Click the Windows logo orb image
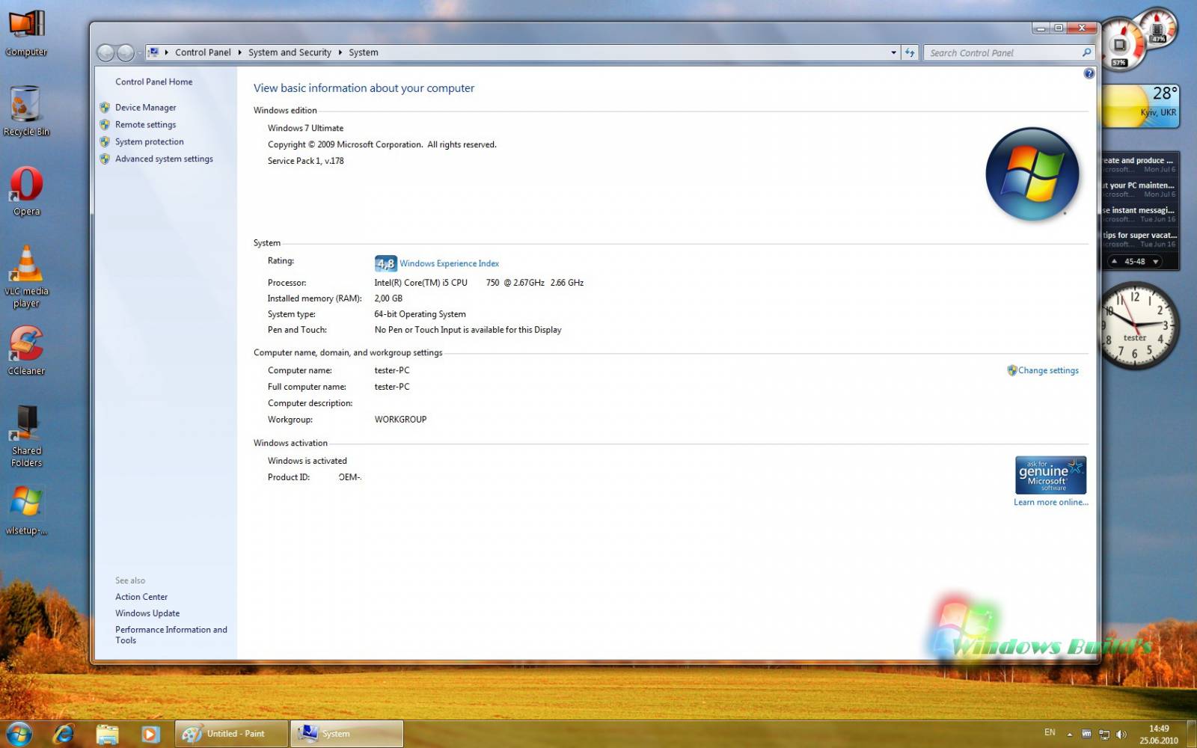 coord(1032,174)
